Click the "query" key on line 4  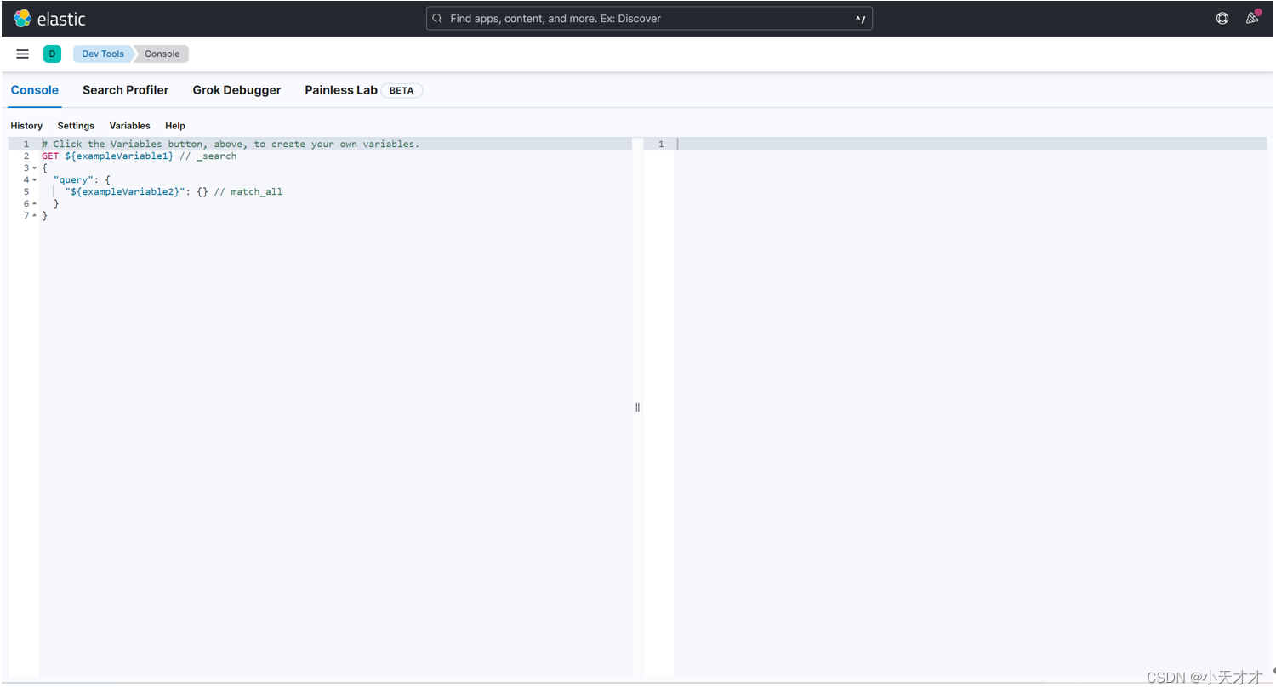pos(74,180)
